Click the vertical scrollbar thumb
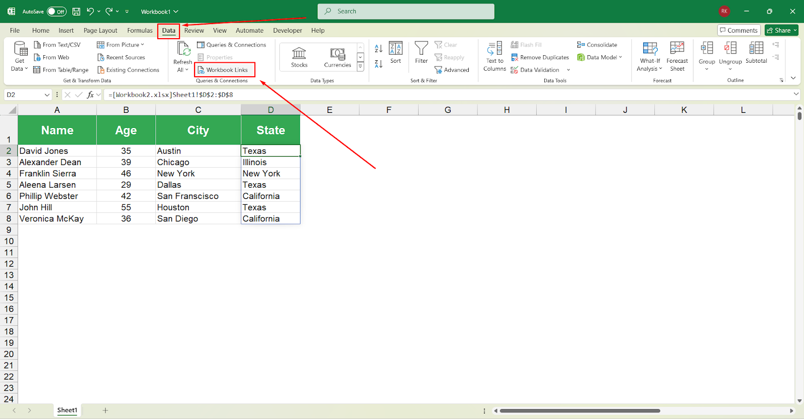804x419 pixels. pyautogui.click(x=799, y=116)
